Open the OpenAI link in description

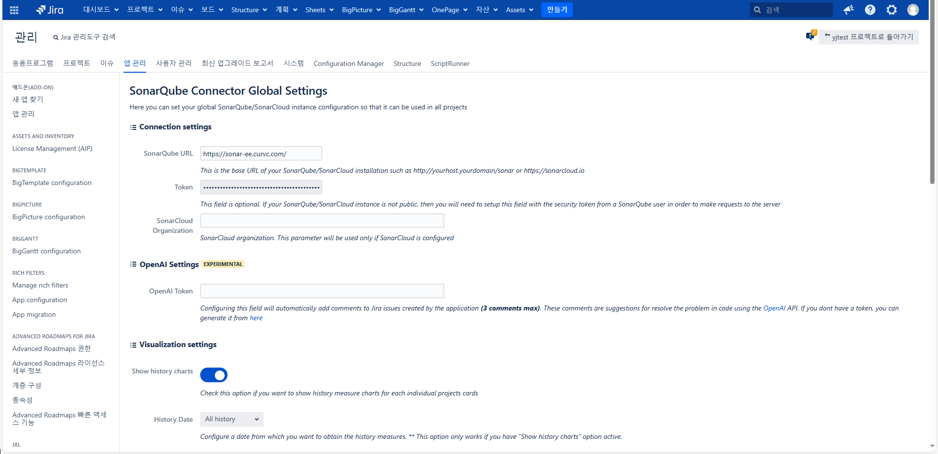774,308
